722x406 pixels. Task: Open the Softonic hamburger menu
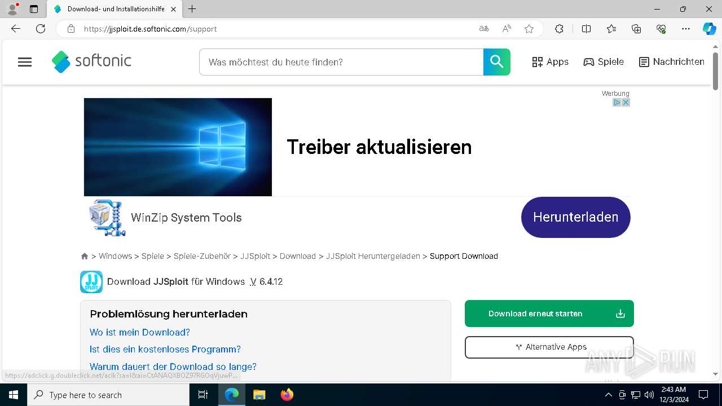pos(25,62)
